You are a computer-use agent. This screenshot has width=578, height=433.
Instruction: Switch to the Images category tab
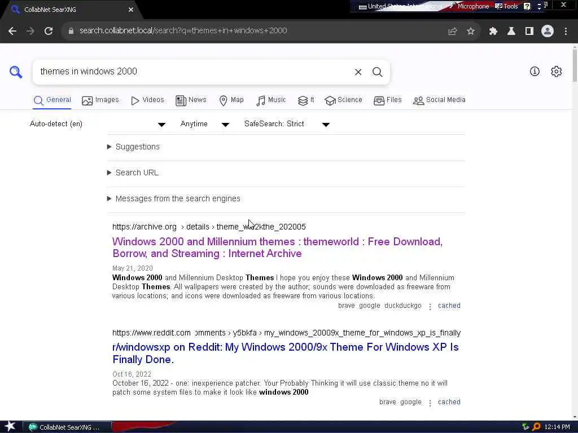click(100, 100)
